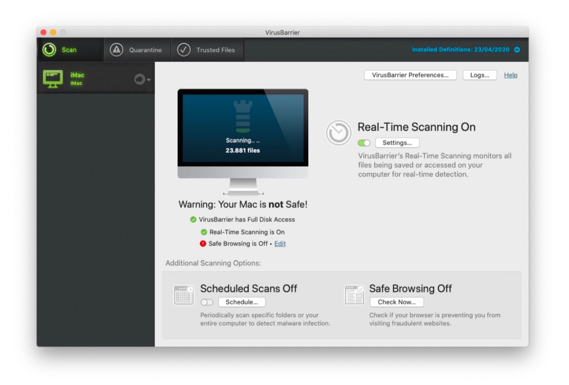Image resolution: width=569 pixels, height=385 pixels.
Task: Click the Help link
Action: coord(511,75)
